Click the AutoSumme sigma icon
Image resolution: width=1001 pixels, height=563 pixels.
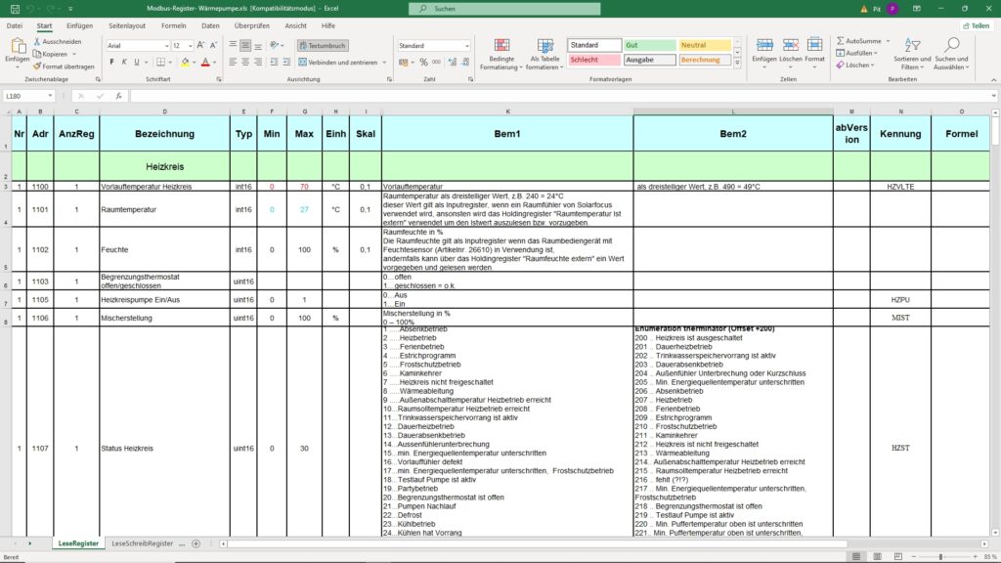pyautogui.click(x=840, y=41)
